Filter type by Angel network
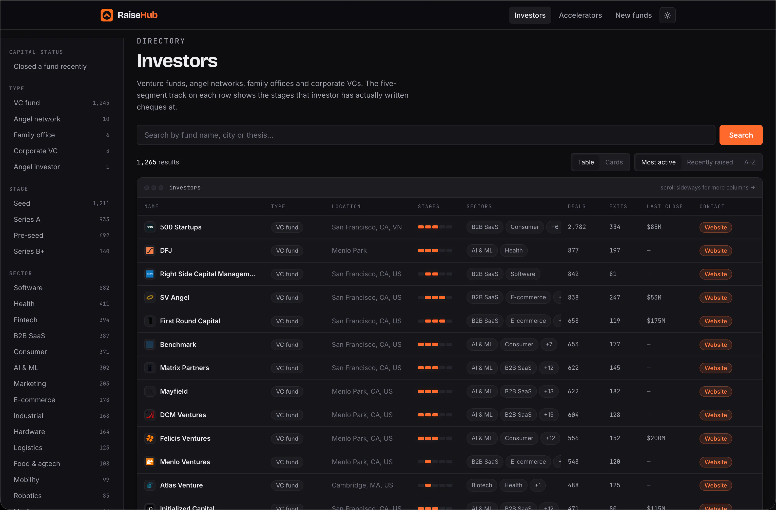This screenshot has height=510, width=776. (62, 119)
